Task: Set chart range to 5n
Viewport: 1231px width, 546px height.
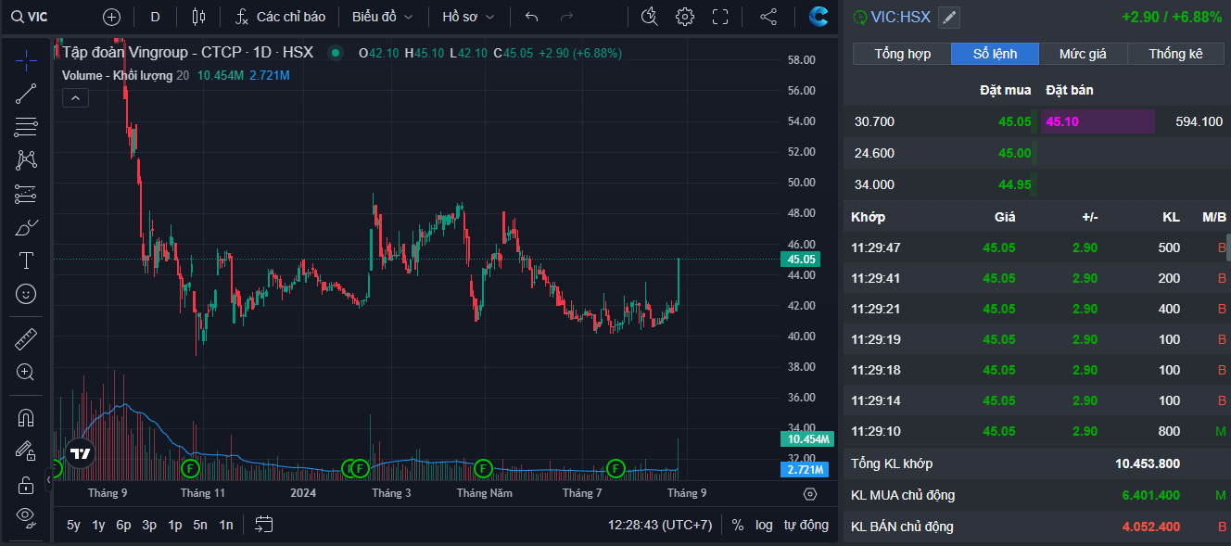Action: tap(200, 525)
